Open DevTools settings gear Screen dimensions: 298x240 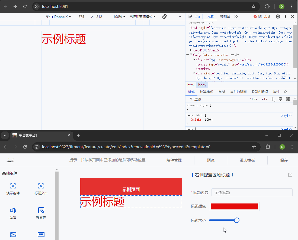278,17
